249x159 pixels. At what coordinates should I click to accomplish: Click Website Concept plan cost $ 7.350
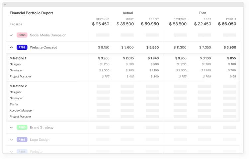coord(205,47)
